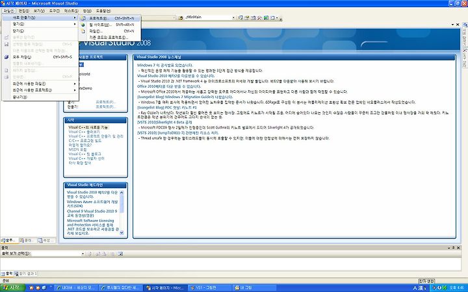Open the '[VSTS 2010]Silverlight 4 Beta 공개' headline
The image size is (468, 292).
164,122
